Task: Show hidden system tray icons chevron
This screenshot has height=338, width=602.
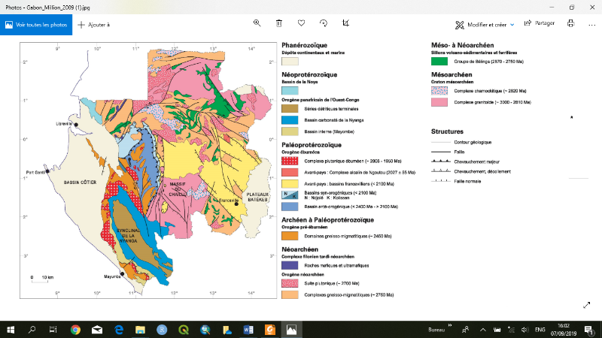Action: tap(484, 329)
